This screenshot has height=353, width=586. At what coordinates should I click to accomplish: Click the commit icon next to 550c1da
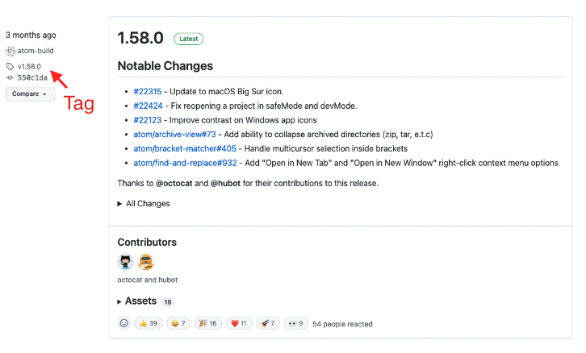click(x=10, y=77)
